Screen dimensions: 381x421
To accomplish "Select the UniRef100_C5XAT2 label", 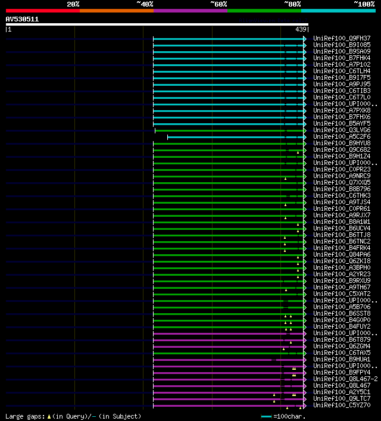I will (x=342, y=294).
